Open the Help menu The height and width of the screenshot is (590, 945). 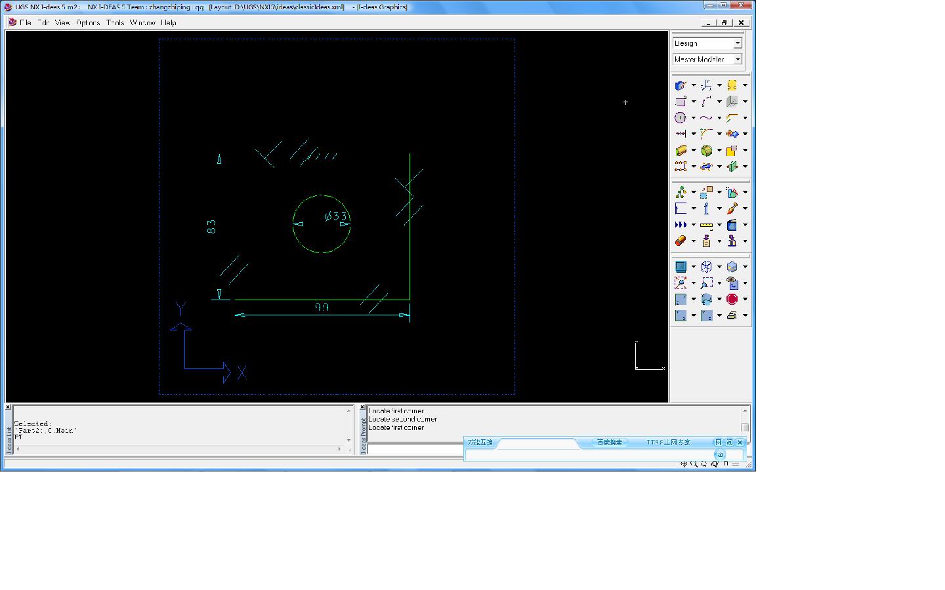click(169, 22)
